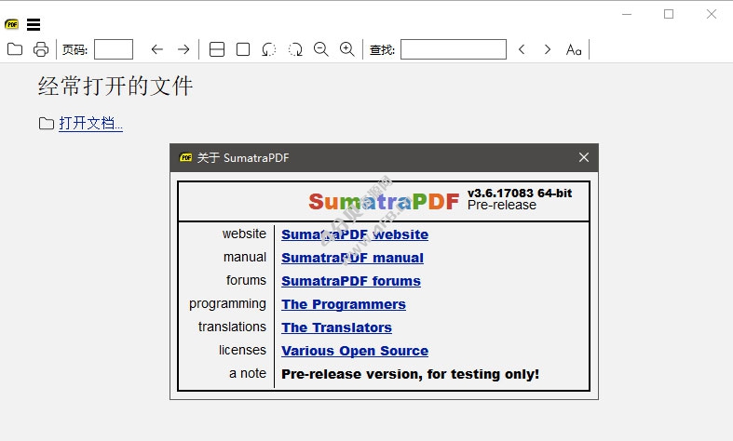
Task: Focus the page number input field
Action: tap(114, 49)
